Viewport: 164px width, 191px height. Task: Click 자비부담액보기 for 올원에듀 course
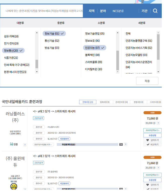(x=152, y=175)
